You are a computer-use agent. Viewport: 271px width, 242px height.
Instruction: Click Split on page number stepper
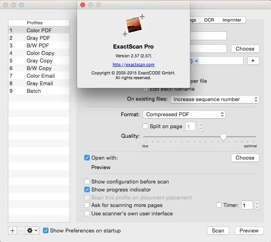click(x=200, y=126)
